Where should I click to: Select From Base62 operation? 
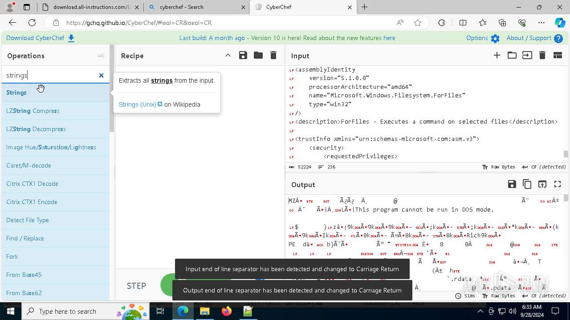point(56,293)
